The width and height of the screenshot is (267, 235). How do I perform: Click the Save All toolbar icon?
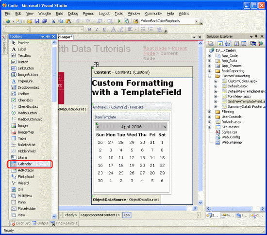45,21
